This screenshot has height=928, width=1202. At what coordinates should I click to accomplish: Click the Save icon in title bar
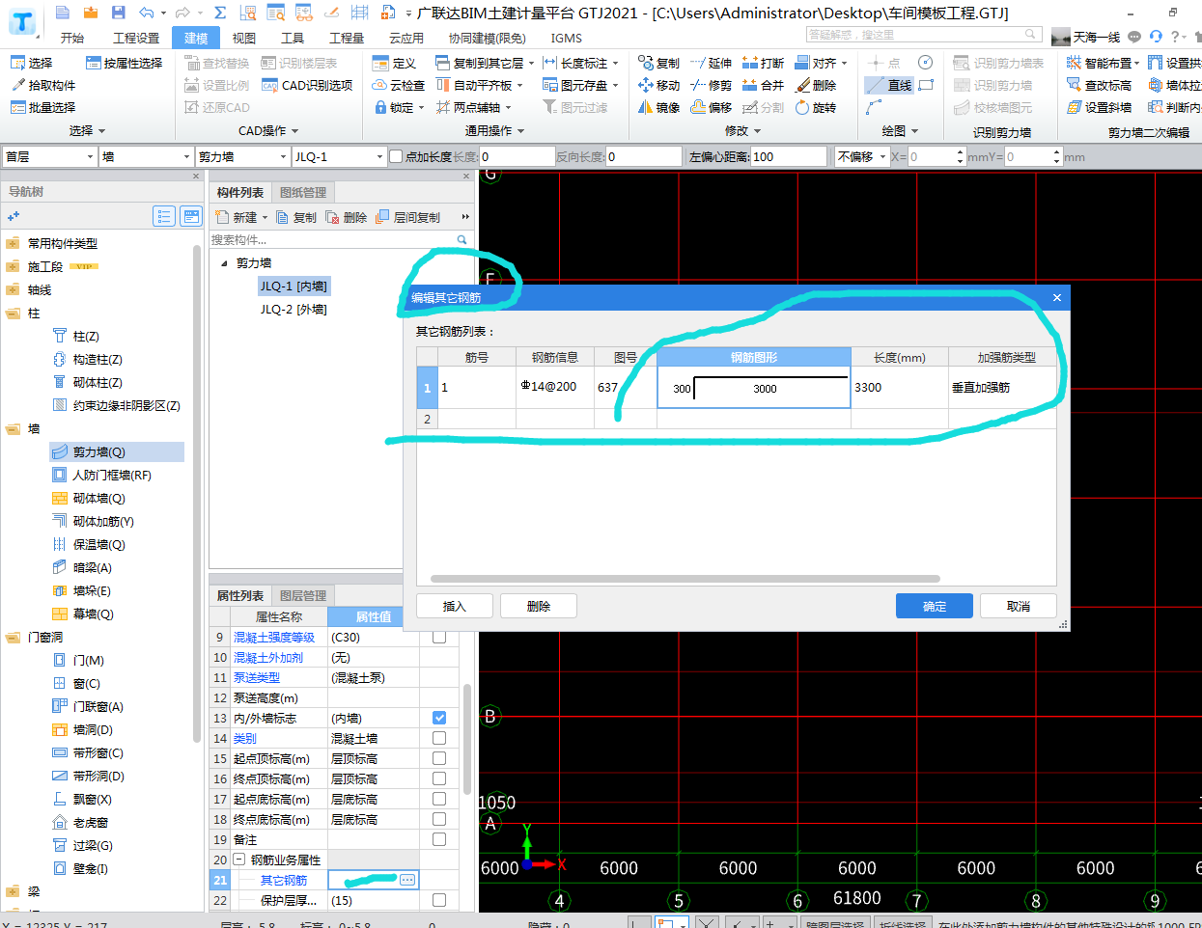pos(118,13)
